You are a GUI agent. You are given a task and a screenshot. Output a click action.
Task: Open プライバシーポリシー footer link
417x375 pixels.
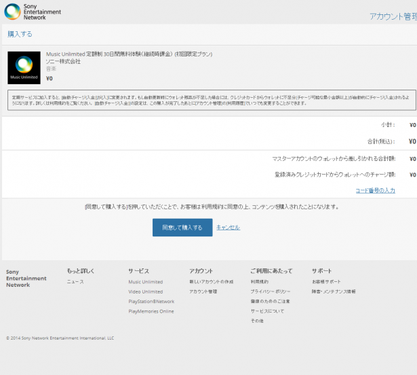tap(271, 291)
